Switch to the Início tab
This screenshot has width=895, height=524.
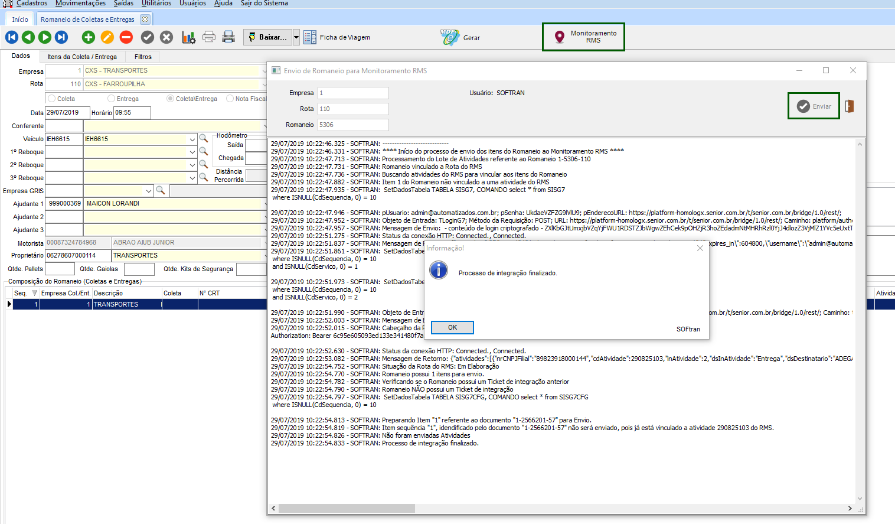(x=20, y=19)
